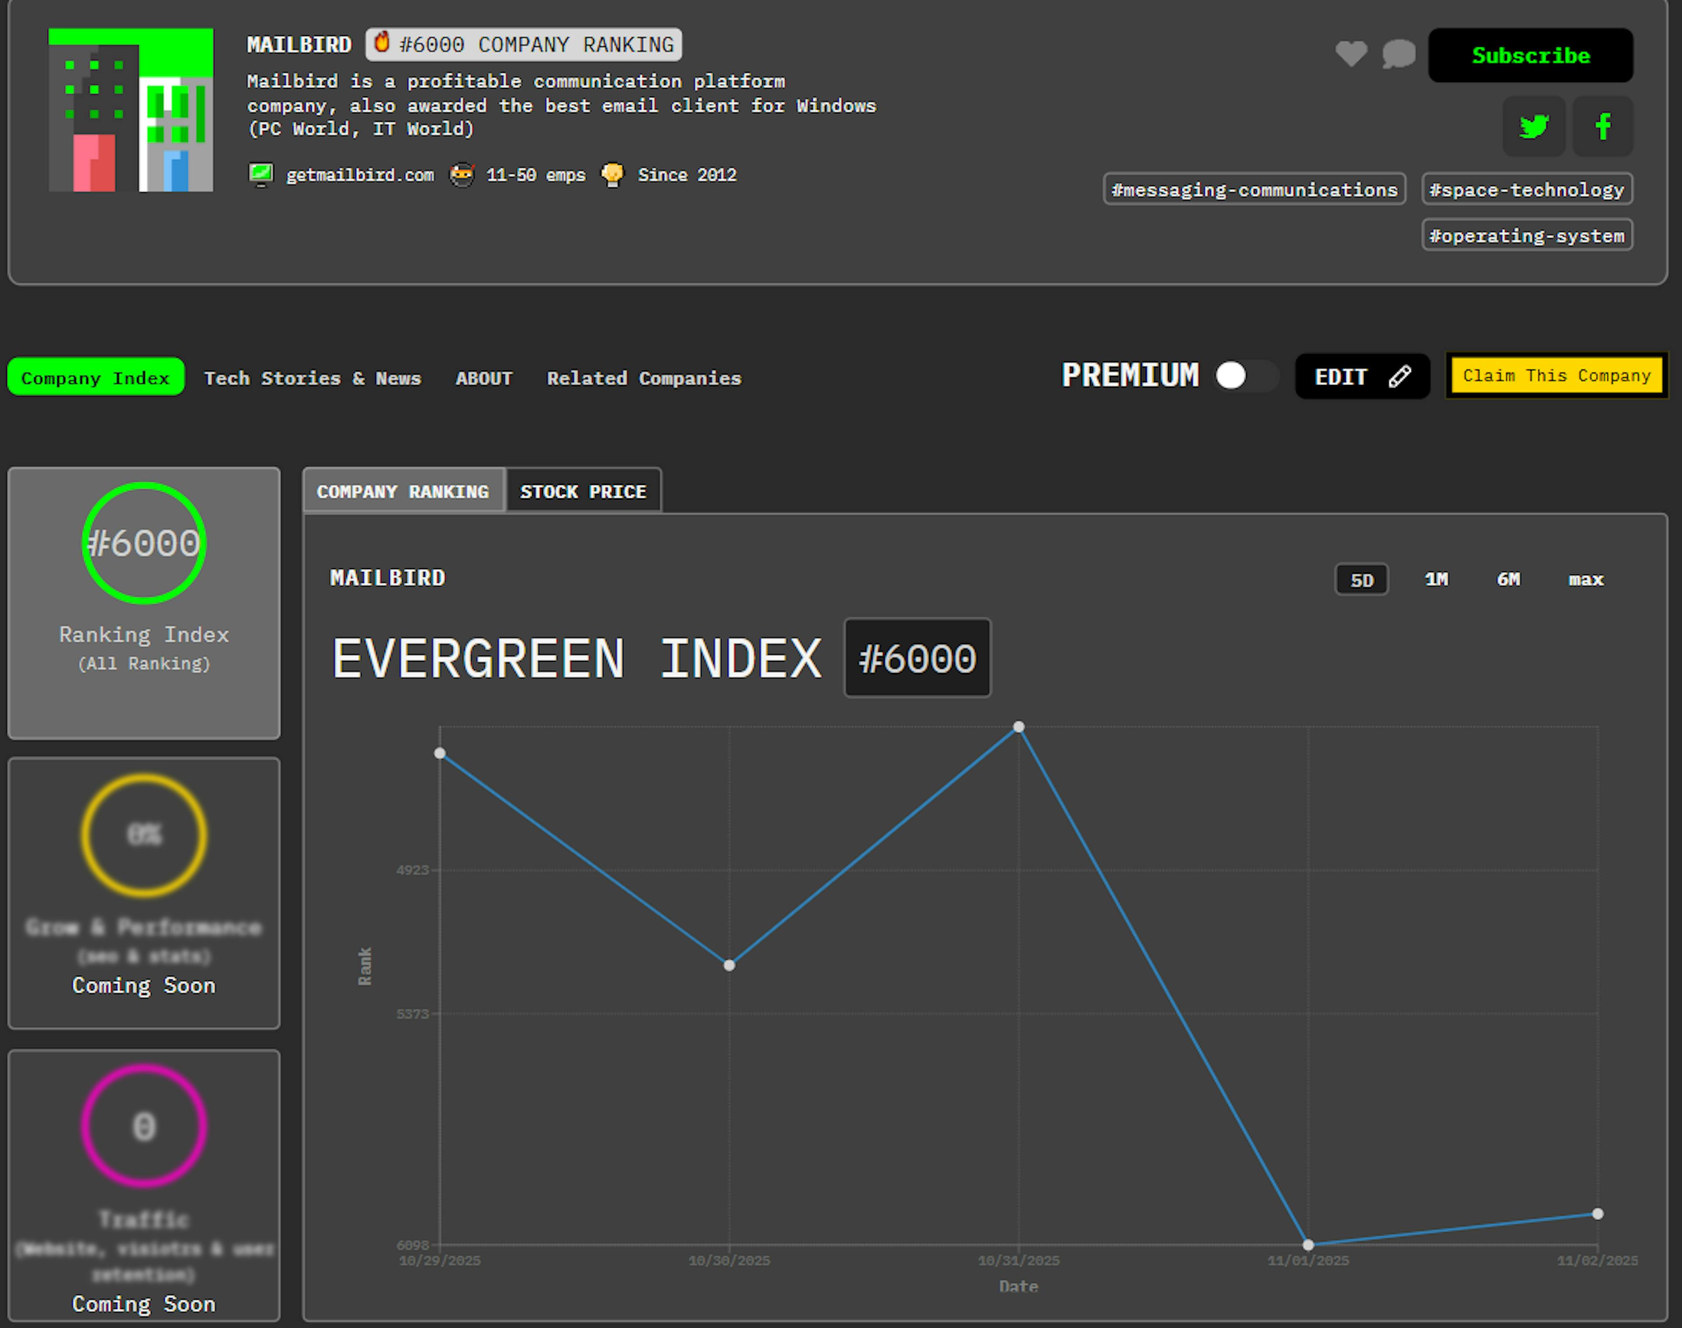Open the comment bubble icon
This screenshot has height=1328, width=1682.
[x=1398, y=53]
